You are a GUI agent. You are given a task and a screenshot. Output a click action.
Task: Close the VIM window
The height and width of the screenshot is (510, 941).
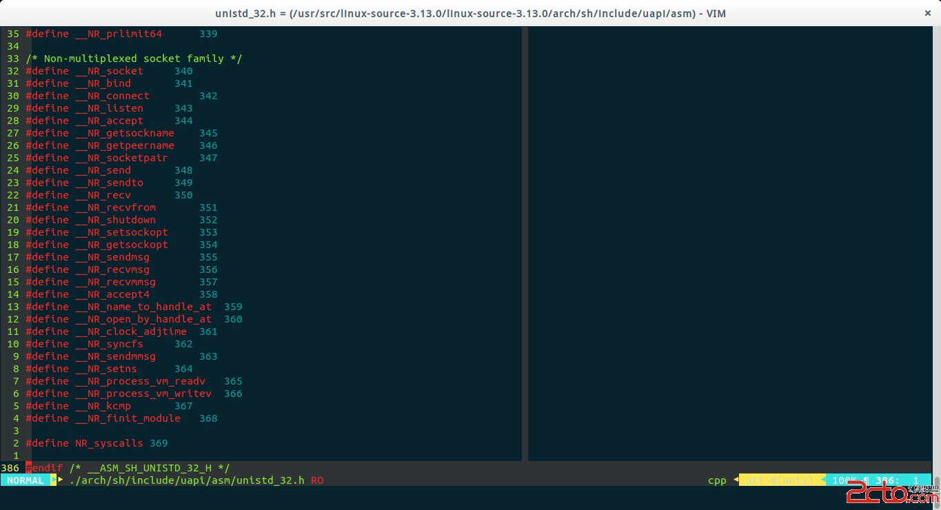click(929, 13)
